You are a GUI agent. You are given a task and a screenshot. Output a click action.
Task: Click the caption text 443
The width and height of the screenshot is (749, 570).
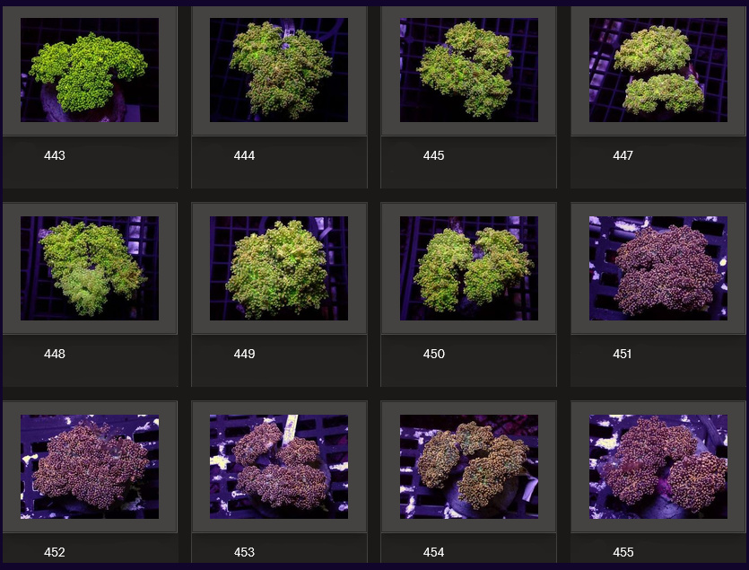(x=55, y=155)
